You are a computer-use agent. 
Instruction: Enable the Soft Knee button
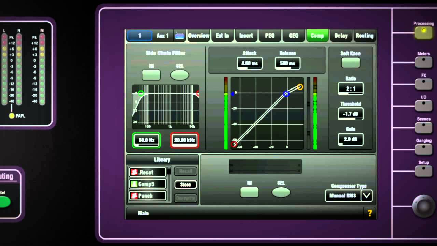coord(351,63)
